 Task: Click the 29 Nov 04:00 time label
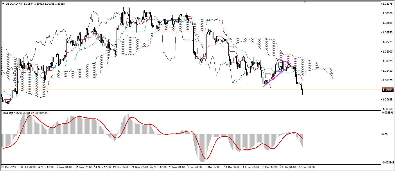tap(177, 168)
